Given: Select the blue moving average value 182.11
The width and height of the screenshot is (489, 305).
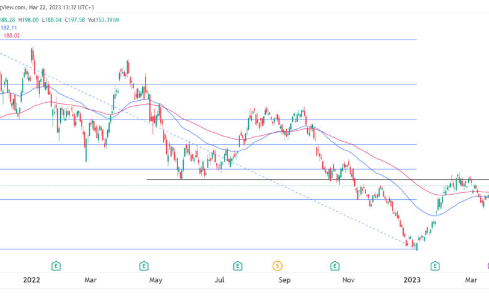Looking at the screenshot, I should tap(8, 28).
